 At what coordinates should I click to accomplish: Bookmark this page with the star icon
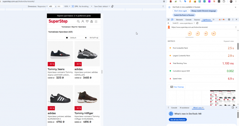coord(164,1)
